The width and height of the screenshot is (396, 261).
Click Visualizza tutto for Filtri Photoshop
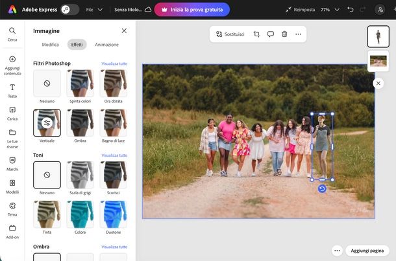pos(114,63)
